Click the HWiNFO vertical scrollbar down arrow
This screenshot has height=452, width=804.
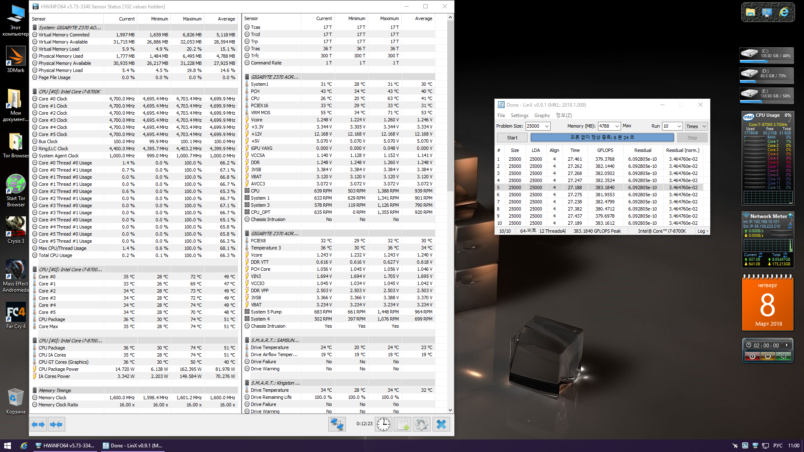click(450, 410)
